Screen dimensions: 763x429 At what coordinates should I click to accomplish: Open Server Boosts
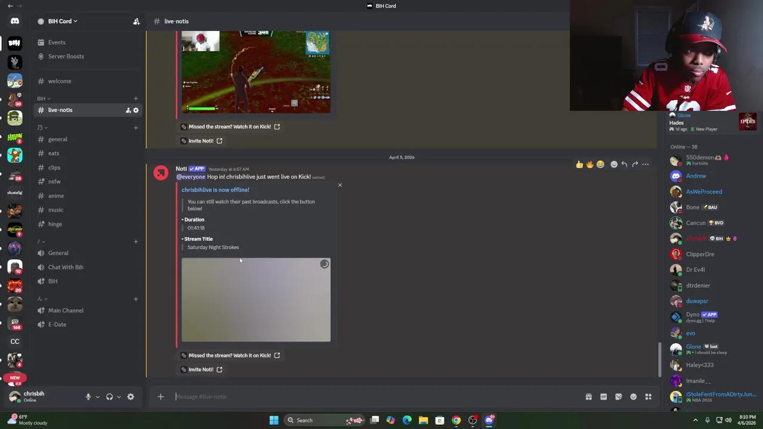coord(88,57)
